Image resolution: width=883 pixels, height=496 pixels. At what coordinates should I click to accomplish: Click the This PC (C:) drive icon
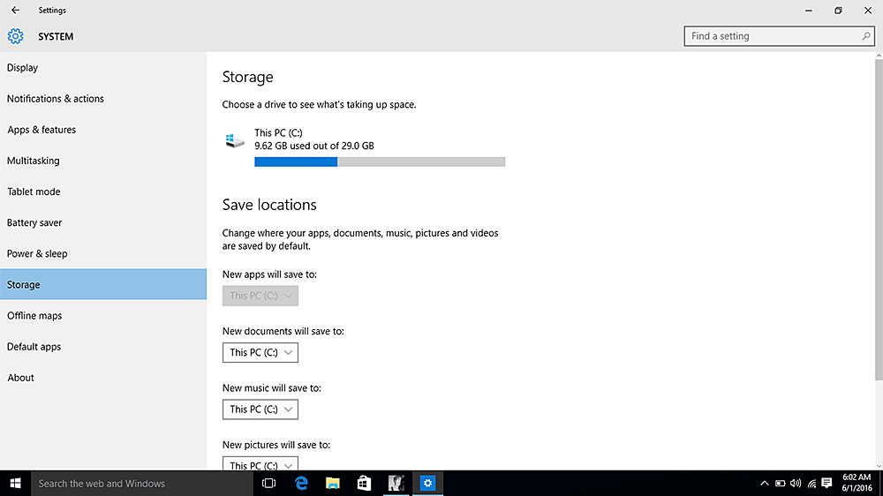tap(235, 140)
